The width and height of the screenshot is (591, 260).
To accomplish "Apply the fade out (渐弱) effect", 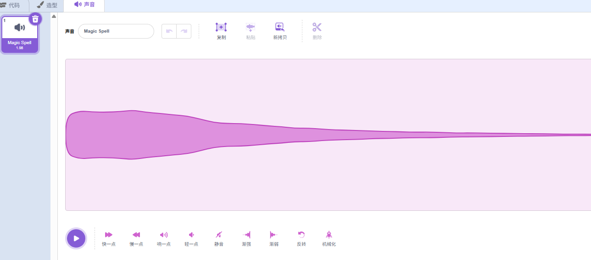I will (274, 235).
